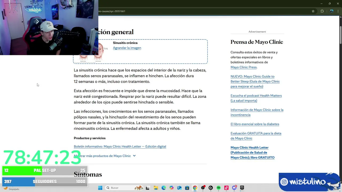The width and height of the screenshot is (342, 192).
Task: Open 'Evaluación GRATUITA para la dieta' link
Action: [256, 136]
